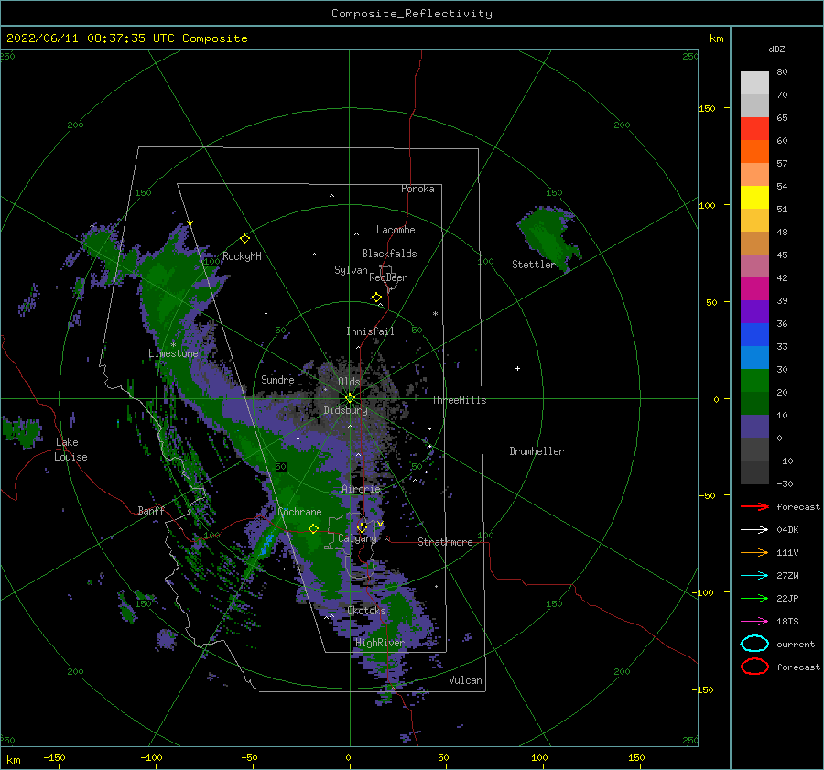Click the Sylvan label
Screen dimensions: 824x770
click(351, 270)
